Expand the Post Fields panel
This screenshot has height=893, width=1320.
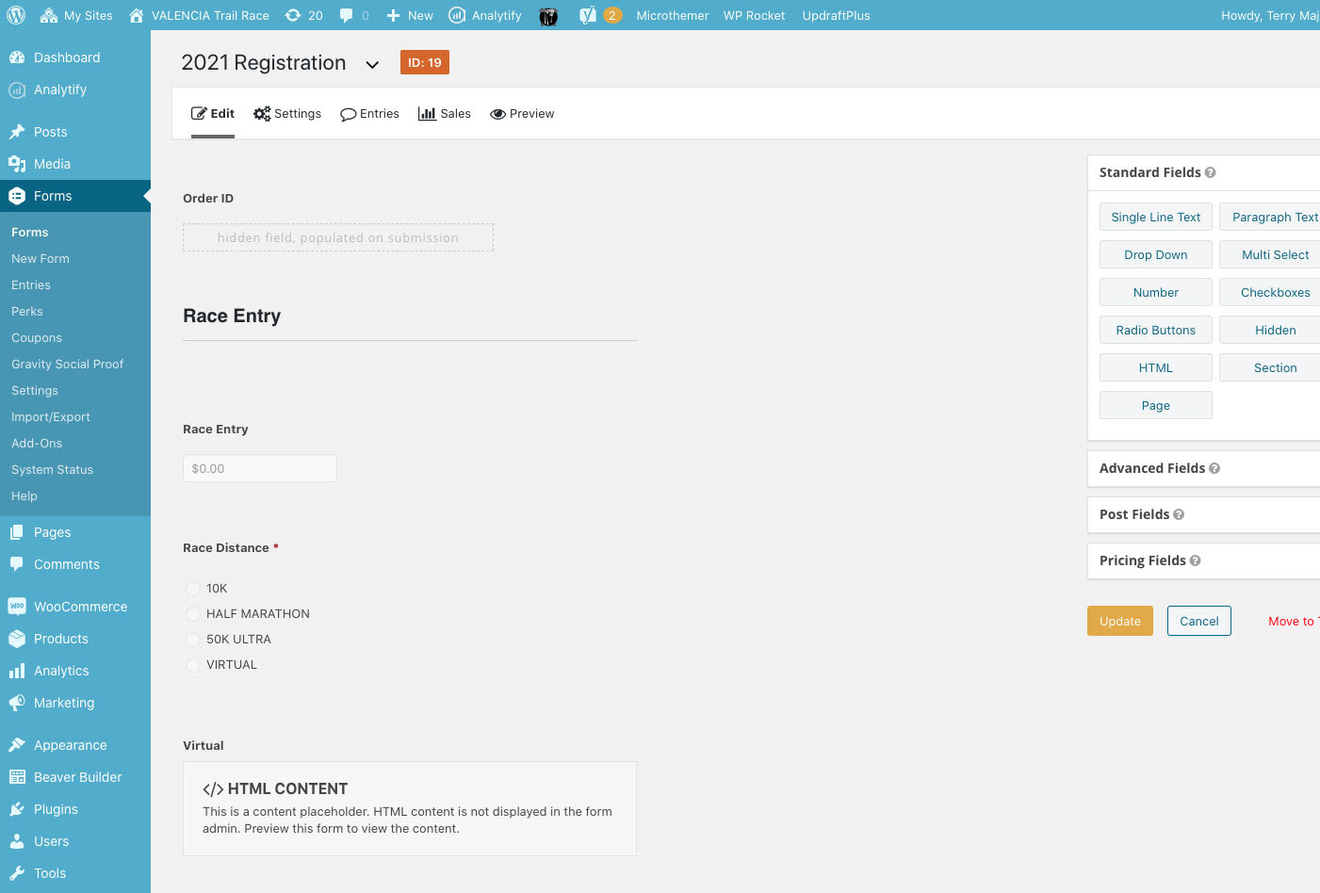(x=1203, y=514)
